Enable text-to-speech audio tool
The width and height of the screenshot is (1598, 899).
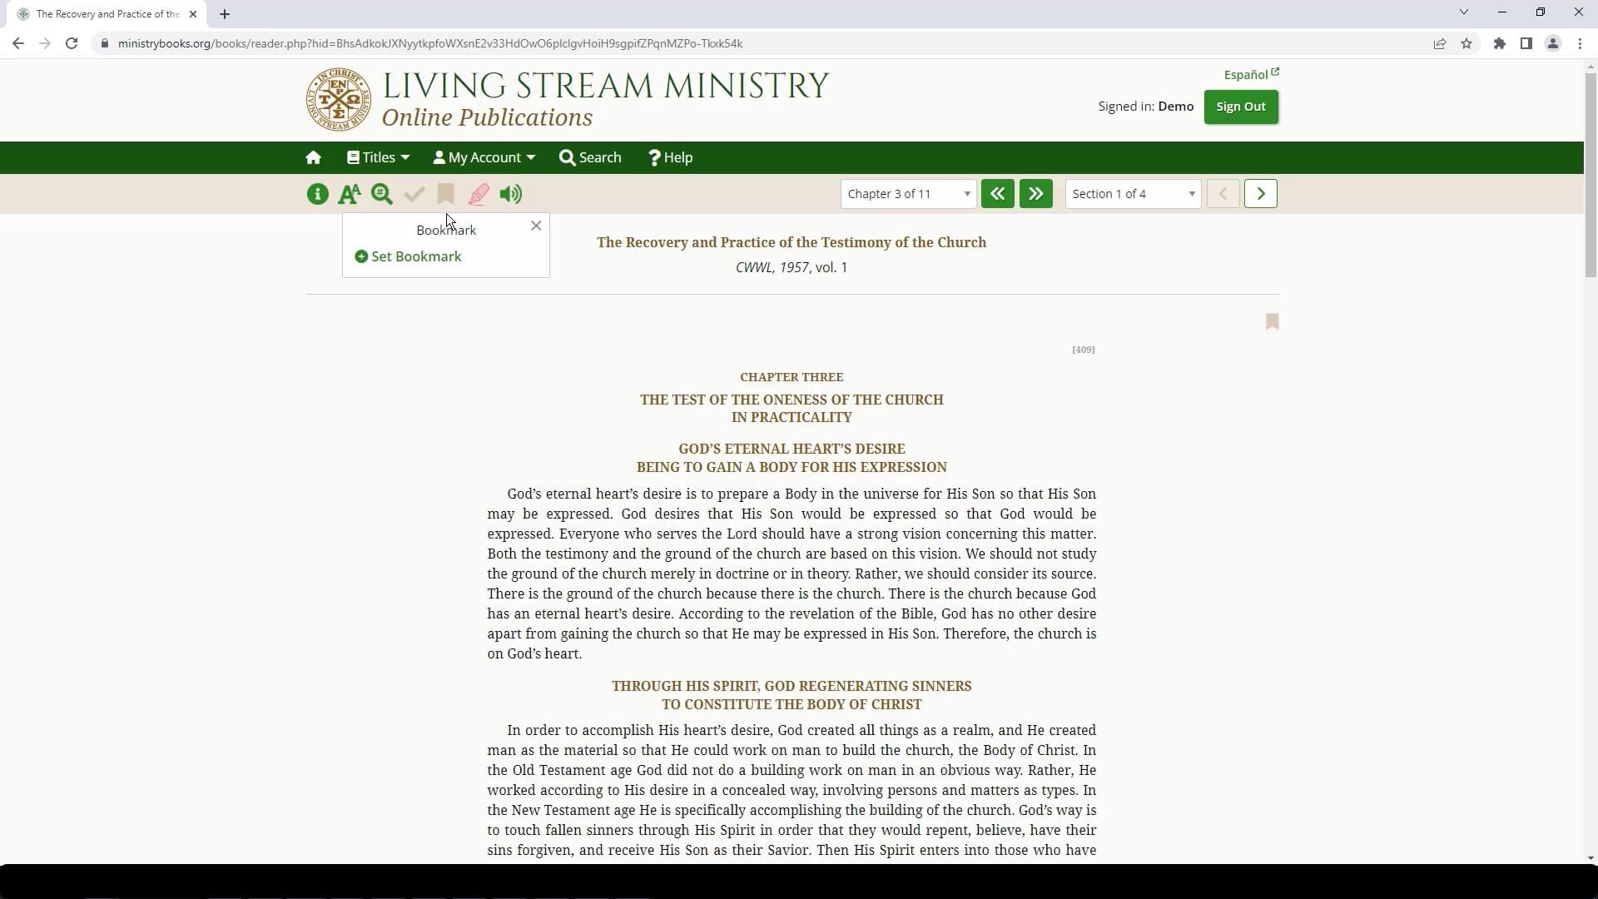pos(510,193)
